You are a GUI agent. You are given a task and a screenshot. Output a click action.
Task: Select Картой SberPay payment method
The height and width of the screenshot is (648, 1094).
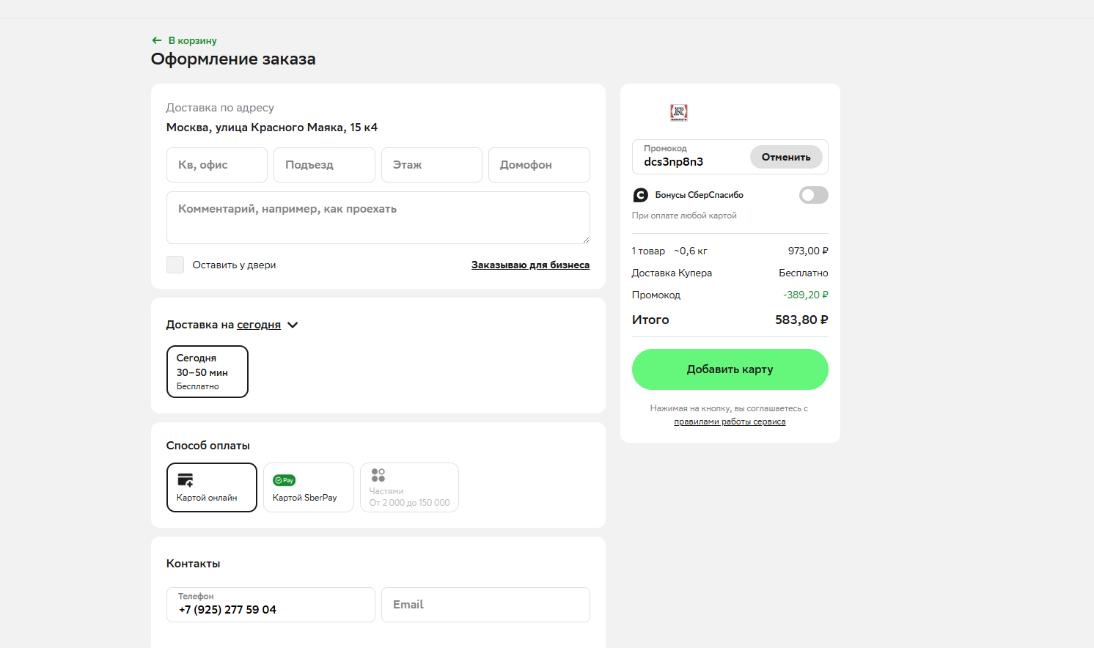[x=309, y=487]
